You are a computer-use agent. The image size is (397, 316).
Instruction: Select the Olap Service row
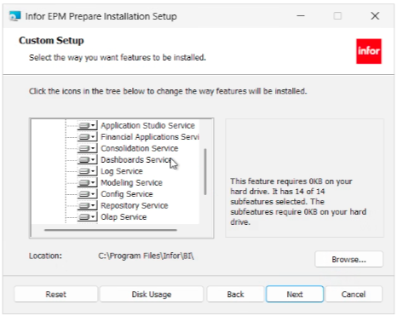click(124, 217)
